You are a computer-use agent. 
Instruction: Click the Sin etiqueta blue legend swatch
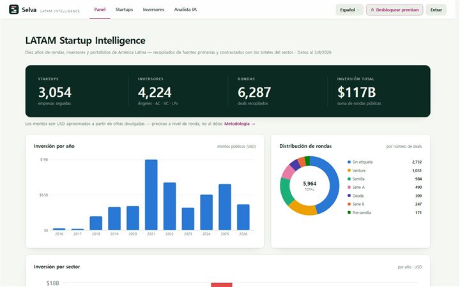coord(349,162)
